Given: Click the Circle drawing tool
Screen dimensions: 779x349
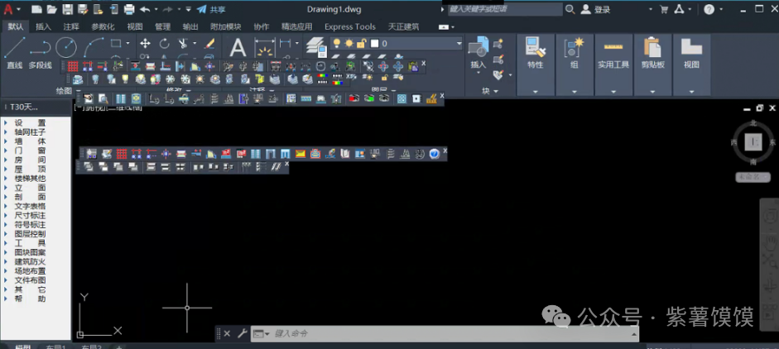Looking at the screenshot, I should click(66, 47).
